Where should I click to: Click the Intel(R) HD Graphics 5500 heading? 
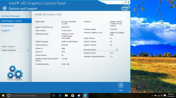coord(48,14)
